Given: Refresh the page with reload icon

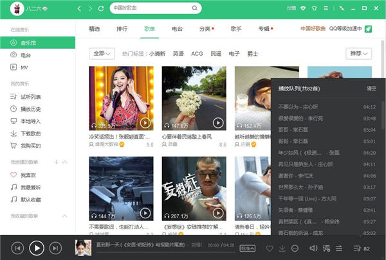Looking at the screenshot, I should tap(101, 8).
